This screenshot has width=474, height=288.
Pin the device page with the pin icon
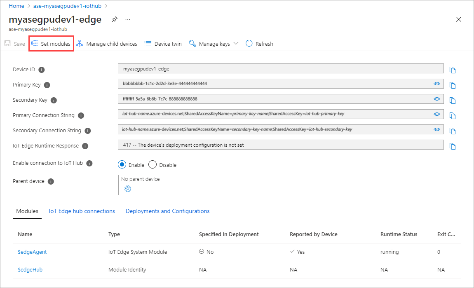115,20
